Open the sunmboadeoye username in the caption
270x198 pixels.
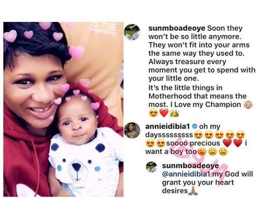[x=177, y=28]
